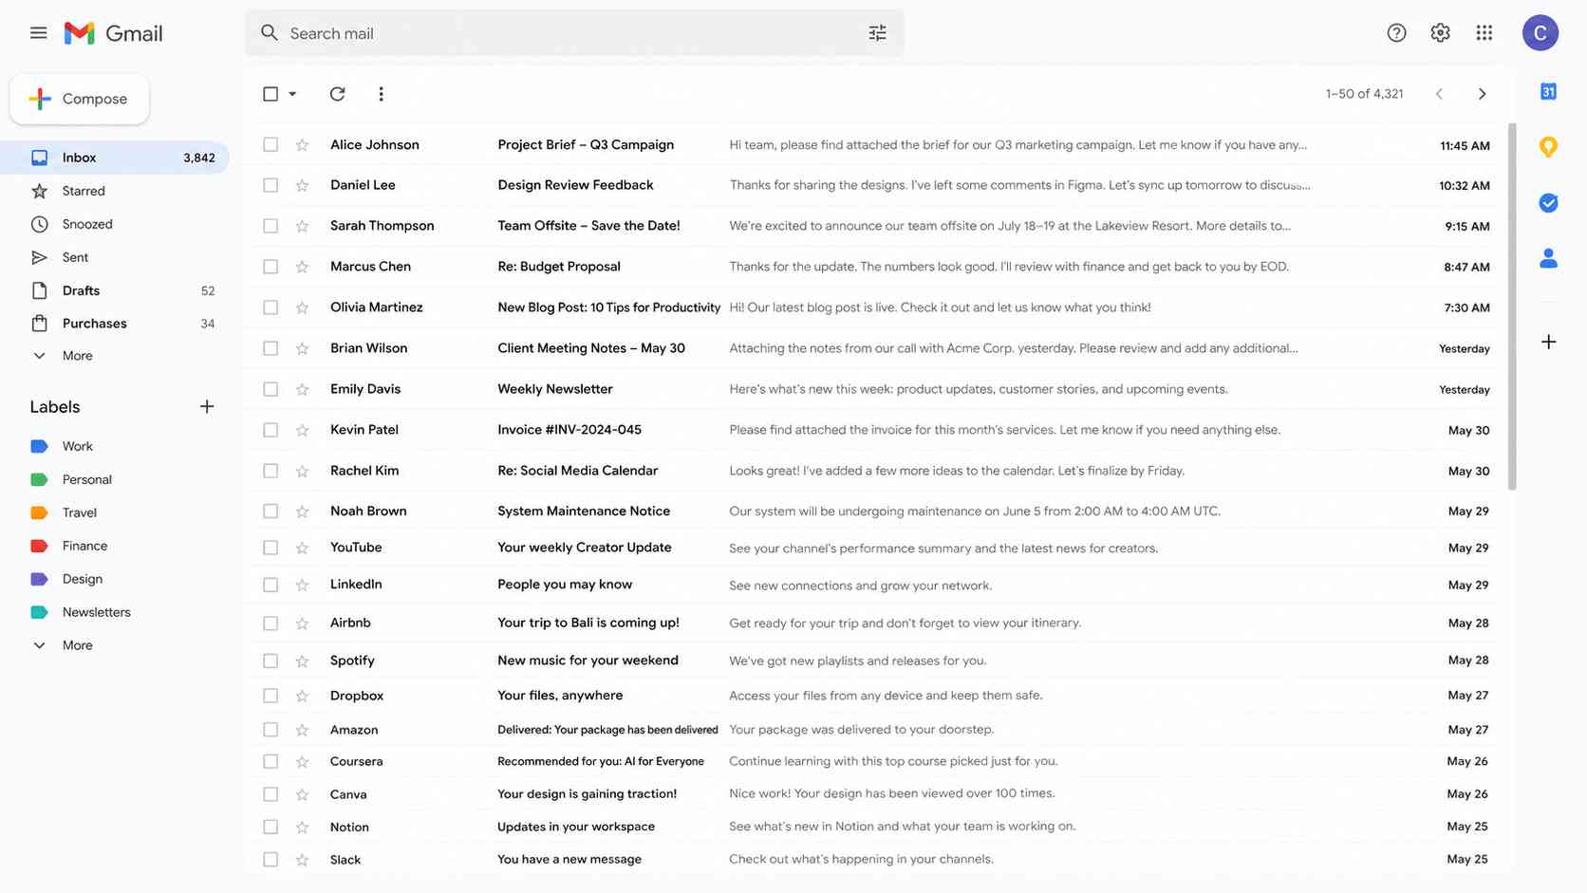This screenshot has height=893, width=1587.
Task: Open Re: Social Media Calendar email
Action: click(x=577, y=471)
